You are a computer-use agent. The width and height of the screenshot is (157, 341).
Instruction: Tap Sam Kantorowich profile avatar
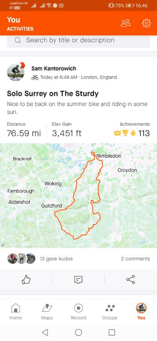pyautogui.click(x=16, y=72)
